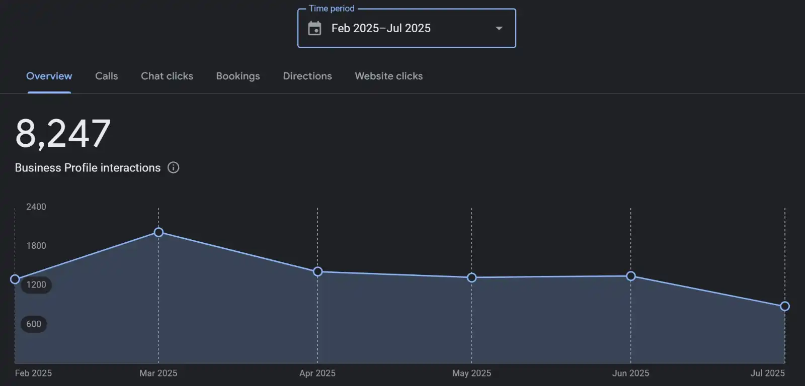
Task: Click the calendar icon in Time period
Action: click(314, 28)
